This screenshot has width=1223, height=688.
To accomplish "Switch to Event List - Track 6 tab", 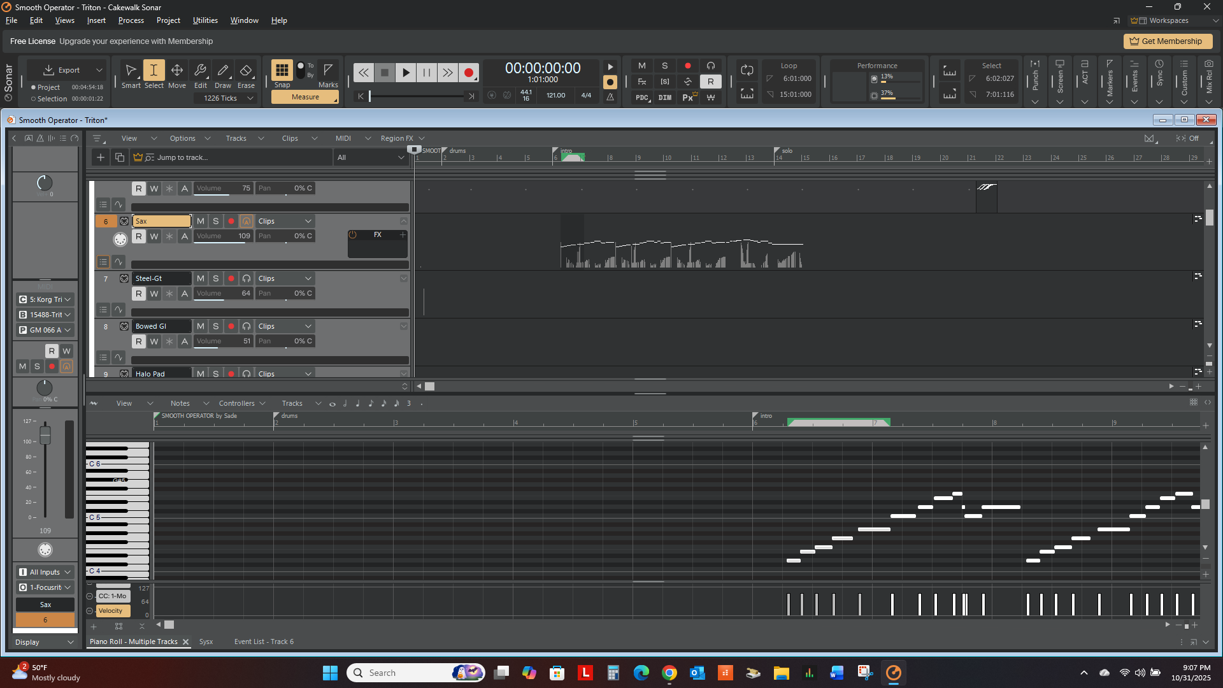I will pyautogui.click(x=264, y=641).
